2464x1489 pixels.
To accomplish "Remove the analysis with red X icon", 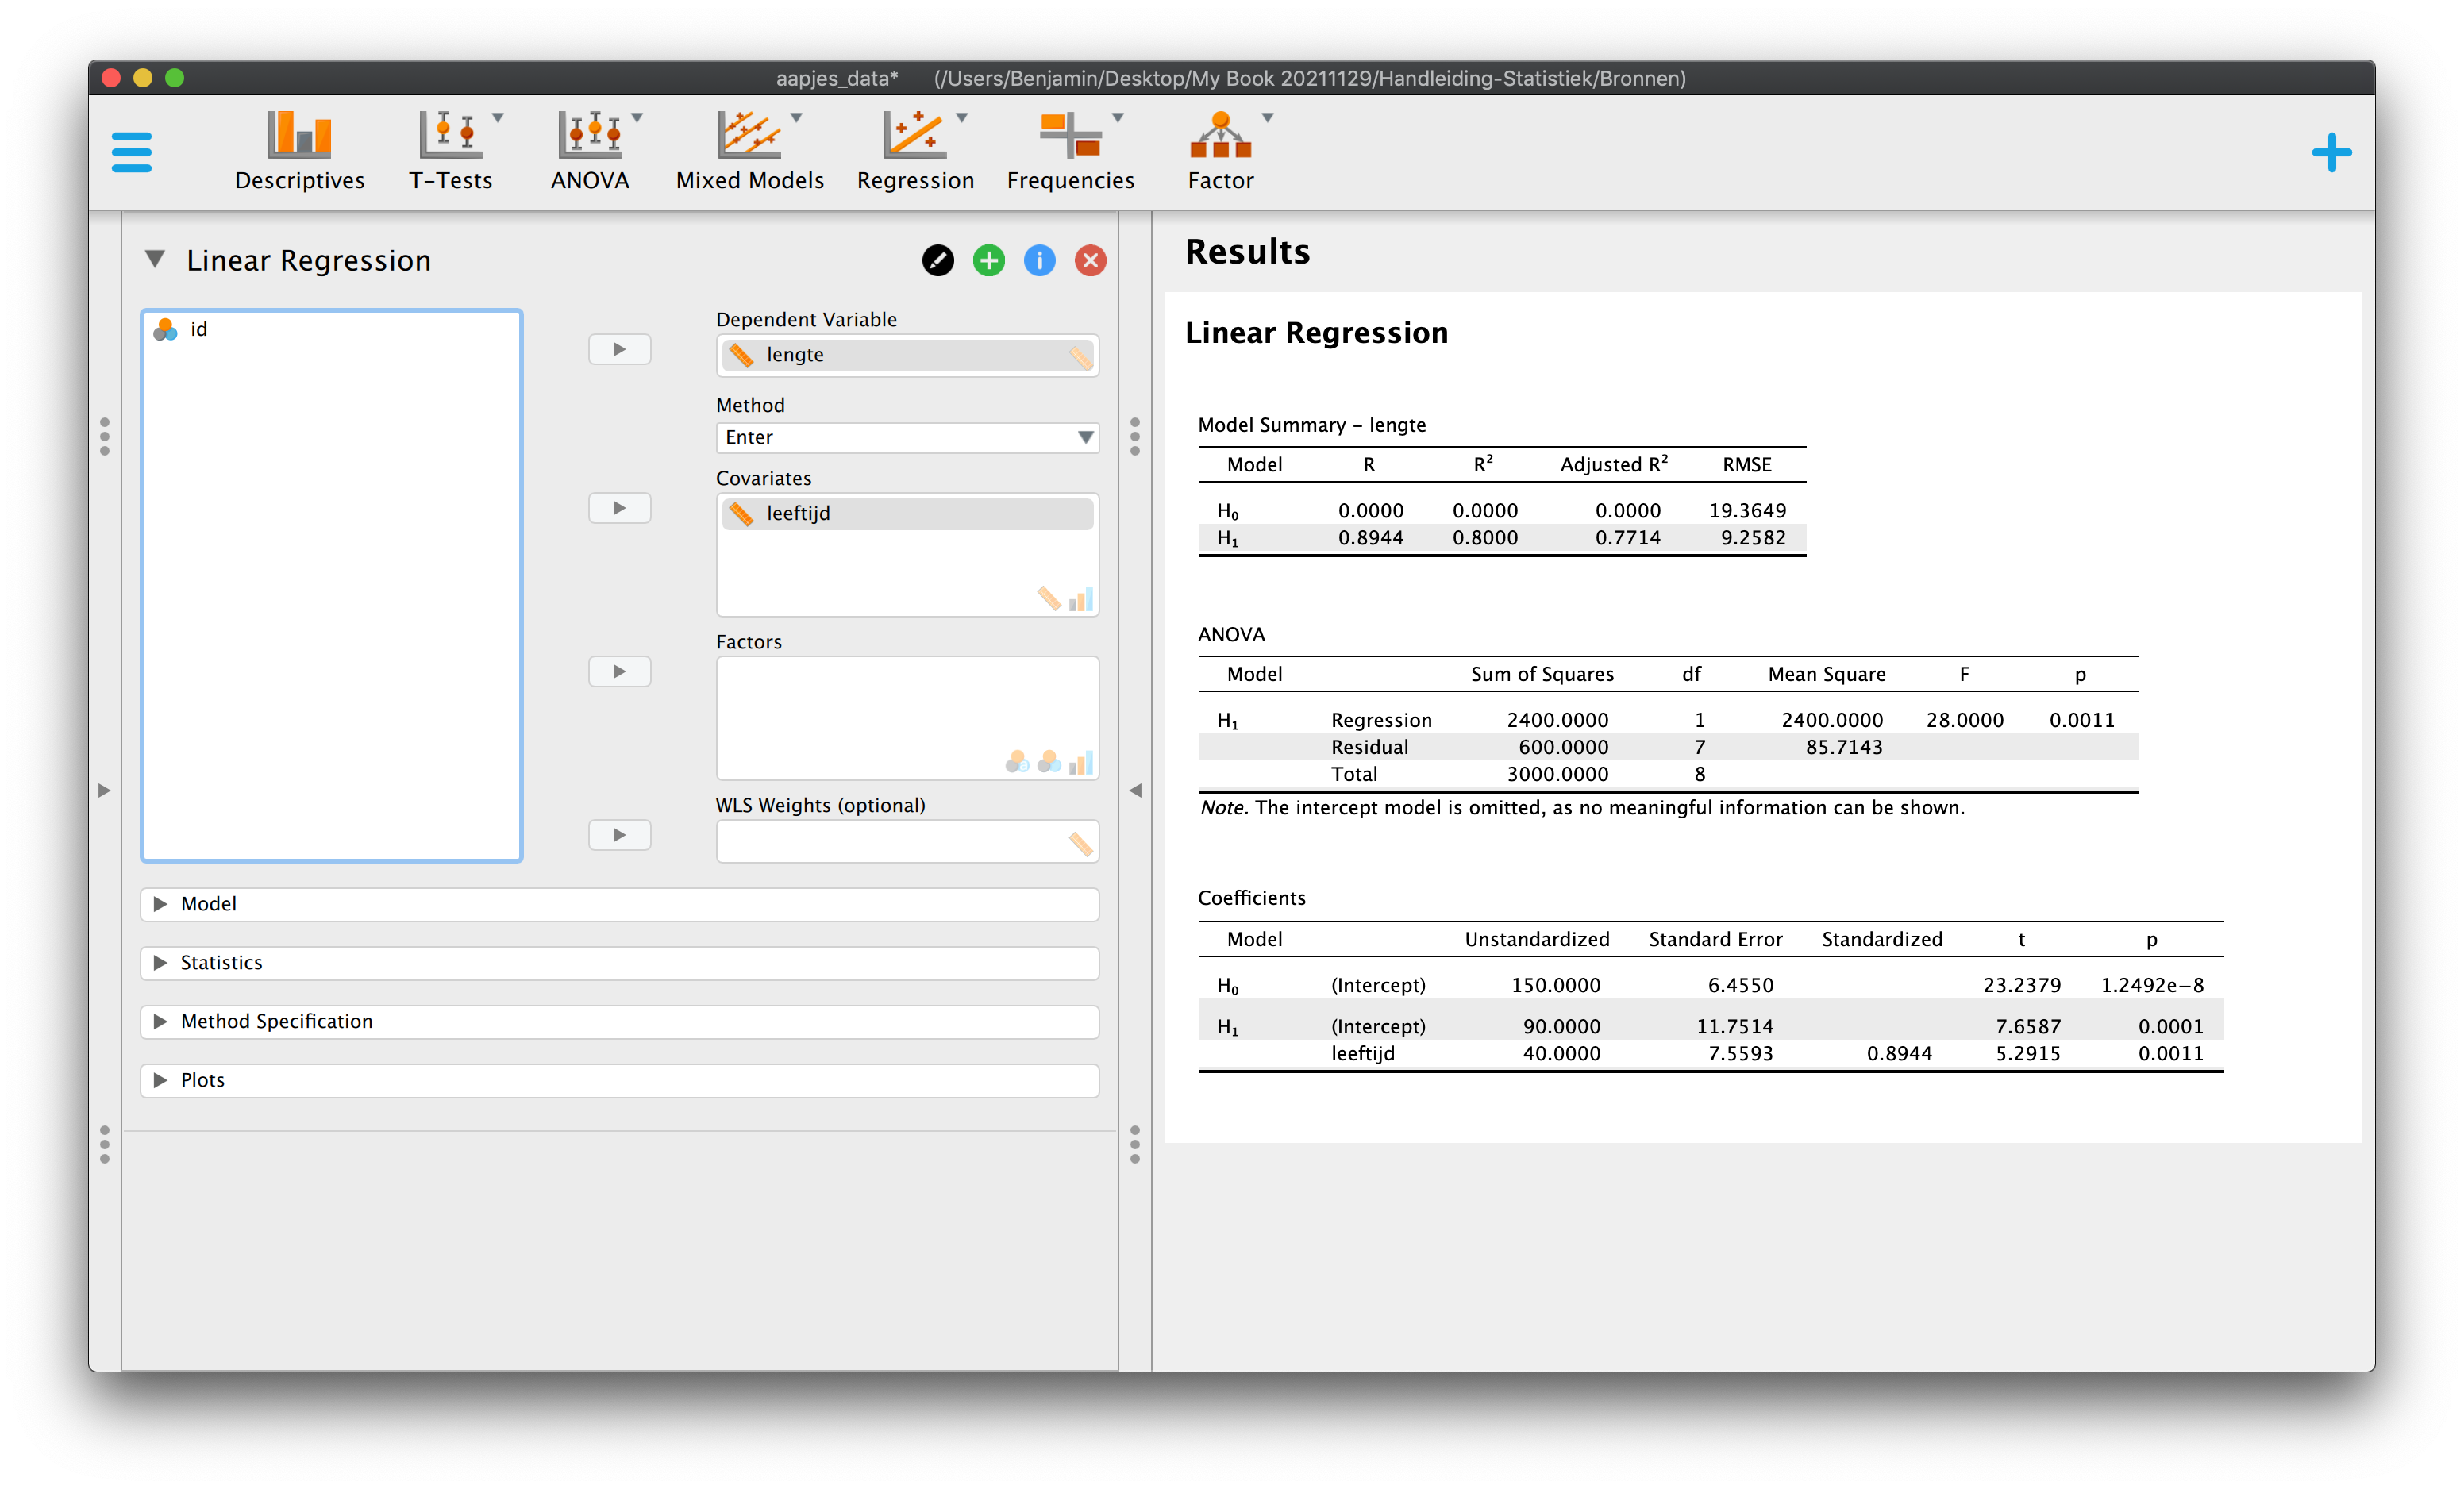I will pyautogui.click(x=1091, y=261).
